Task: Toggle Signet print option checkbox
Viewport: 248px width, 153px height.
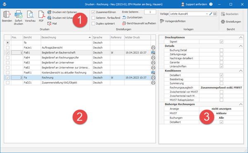Action: point(222,42)
